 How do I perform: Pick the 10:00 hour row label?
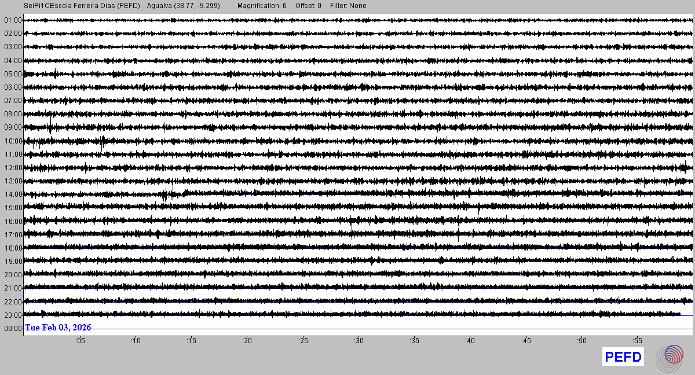click(x=12, y=141)
